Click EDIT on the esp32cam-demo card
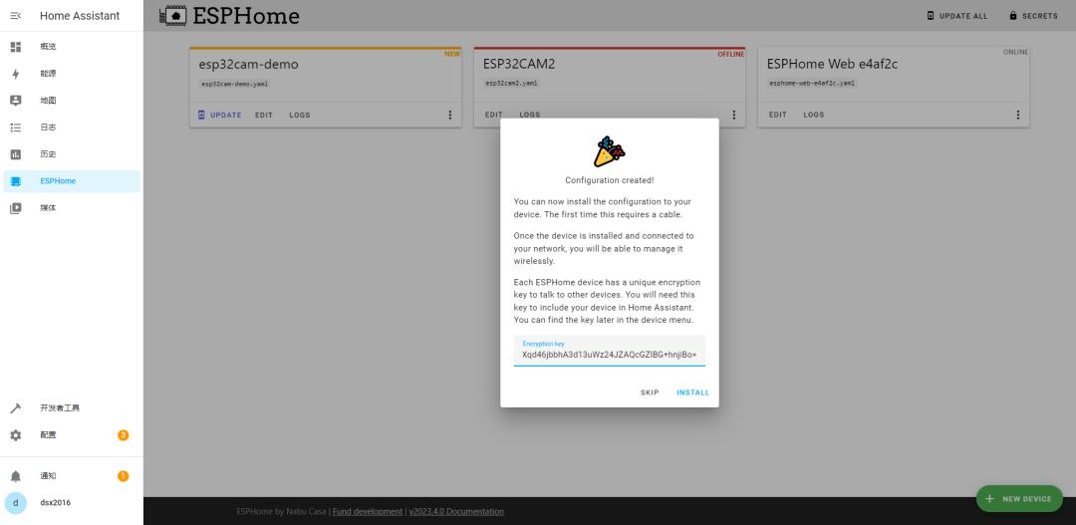 click(x=264, y=116)
